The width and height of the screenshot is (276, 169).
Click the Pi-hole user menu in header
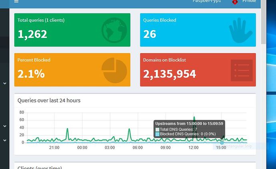point(248,2)
